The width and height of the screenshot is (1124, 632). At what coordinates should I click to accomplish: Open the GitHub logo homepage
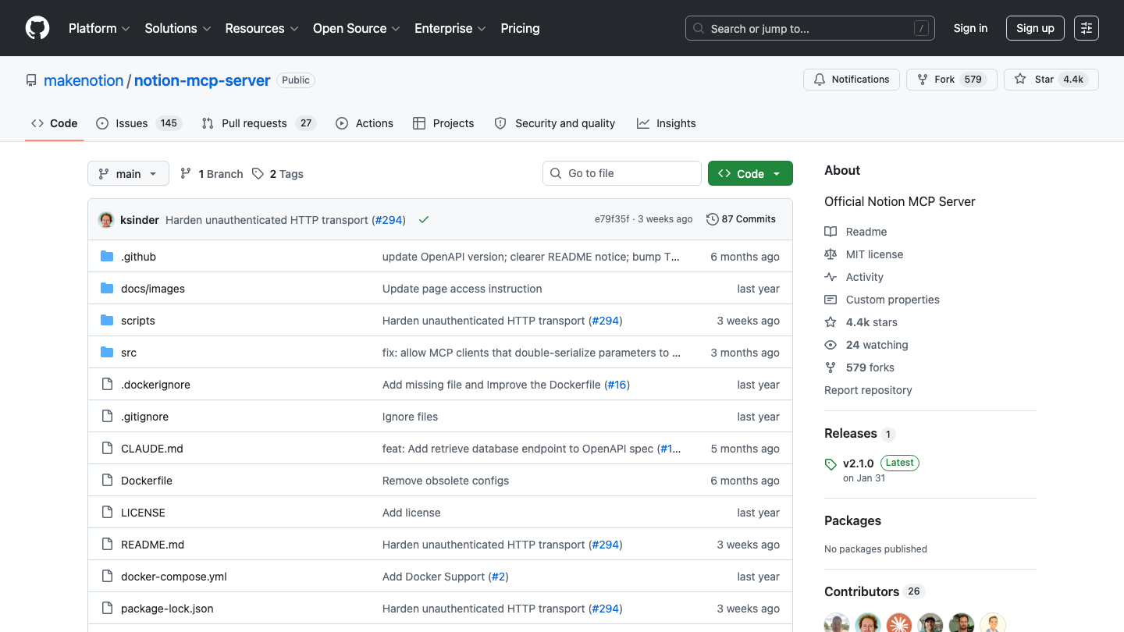click(37, 28)
